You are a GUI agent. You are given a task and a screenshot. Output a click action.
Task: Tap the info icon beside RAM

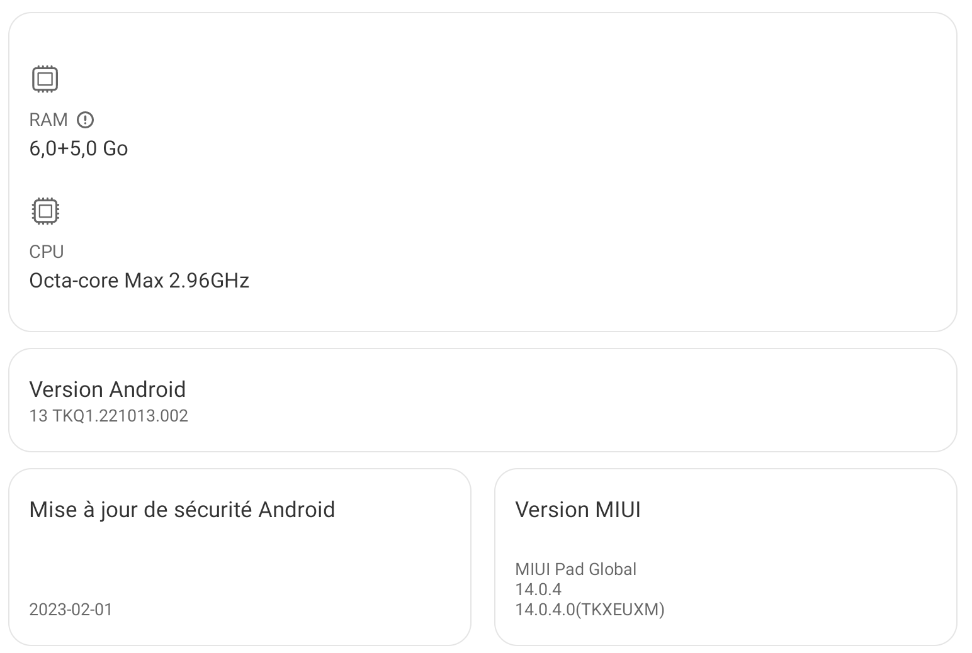tap(85, 120)
